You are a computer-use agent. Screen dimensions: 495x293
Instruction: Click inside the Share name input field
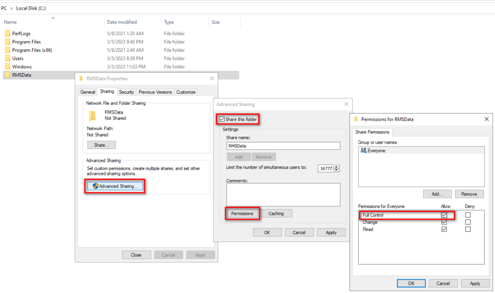283,146
